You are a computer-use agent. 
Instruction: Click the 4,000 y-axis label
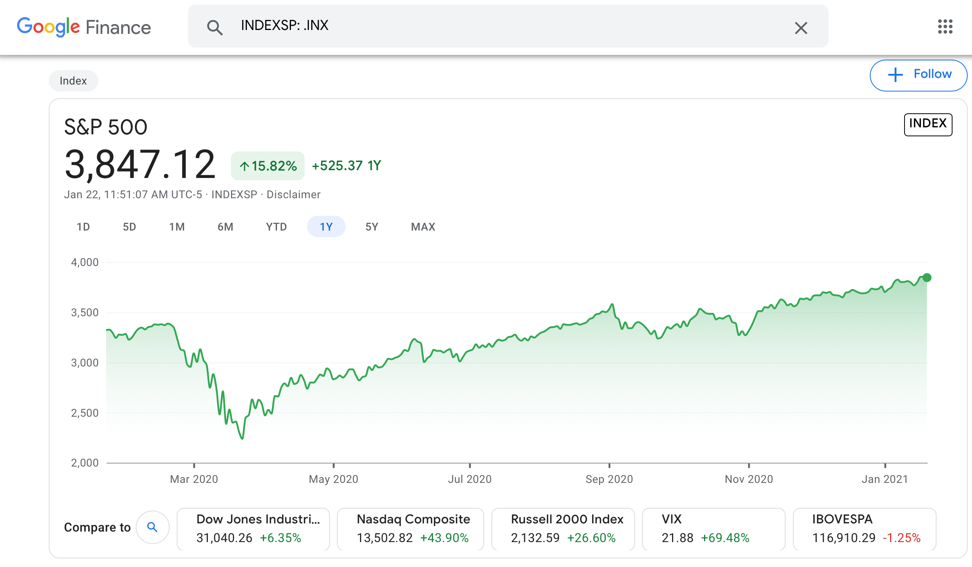[x=85, y=262]
